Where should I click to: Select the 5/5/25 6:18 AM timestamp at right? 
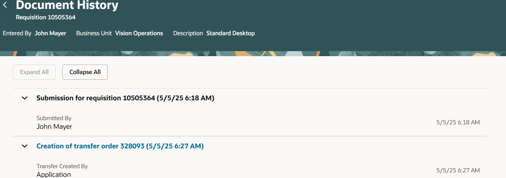tap(458, 122)
